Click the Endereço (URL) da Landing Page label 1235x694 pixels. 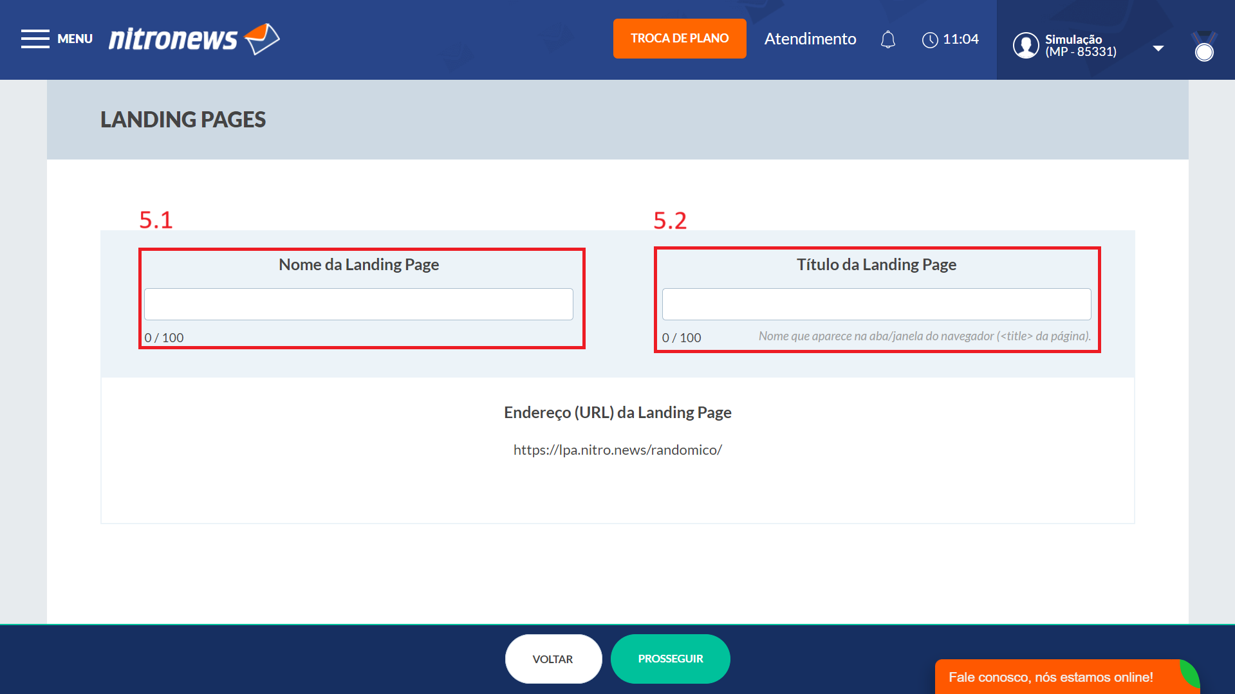(x=618, y=412)
